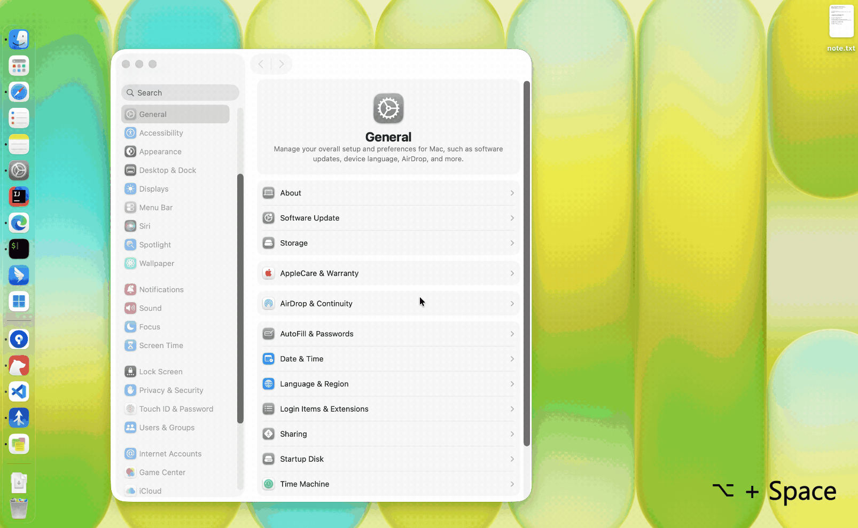The height and width of the screenshot is (528, 858).
Task: Expand the Software Update chevron
Action: (512, 218)
